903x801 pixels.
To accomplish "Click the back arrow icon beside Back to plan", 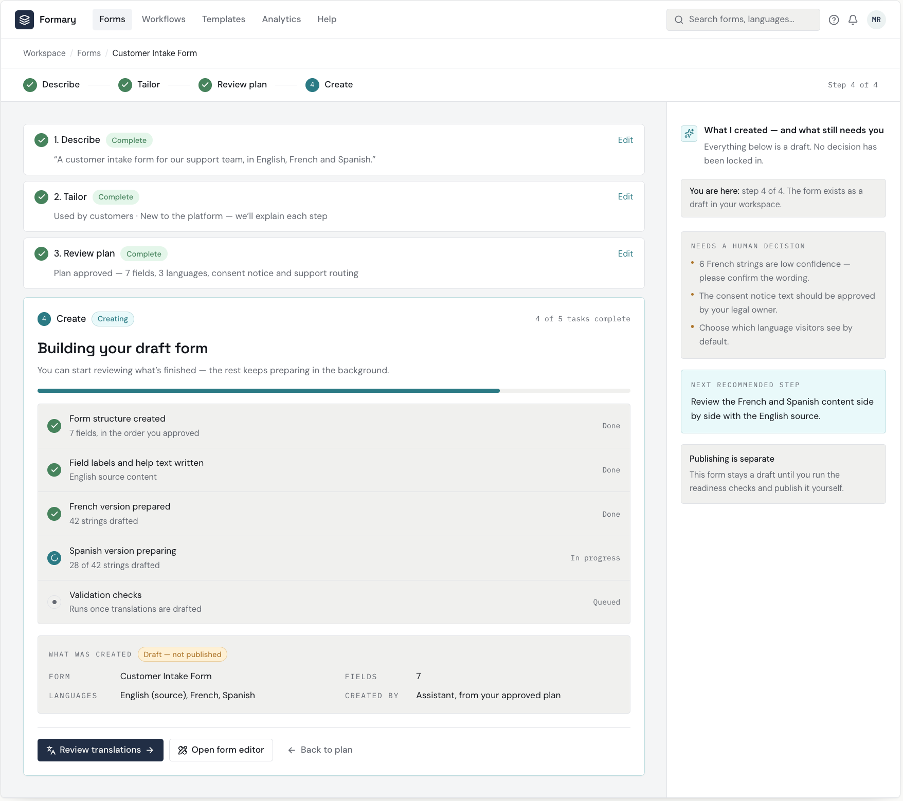I will click(x=292, y=750).
